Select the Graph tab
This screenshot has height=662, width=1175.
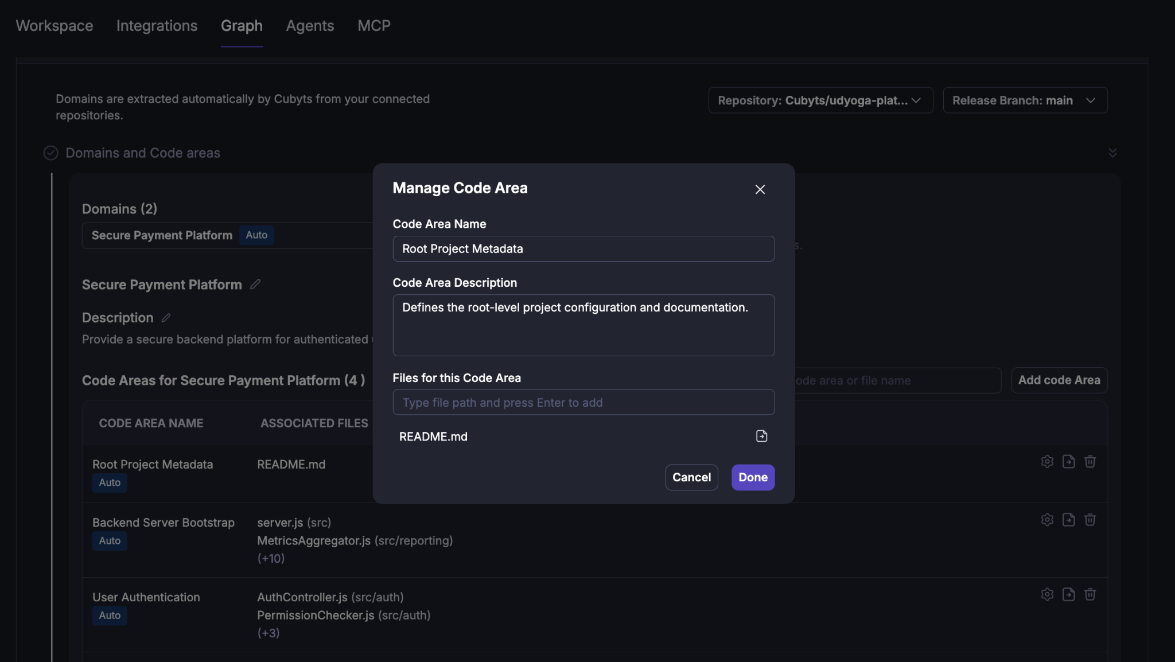point(242,26)
